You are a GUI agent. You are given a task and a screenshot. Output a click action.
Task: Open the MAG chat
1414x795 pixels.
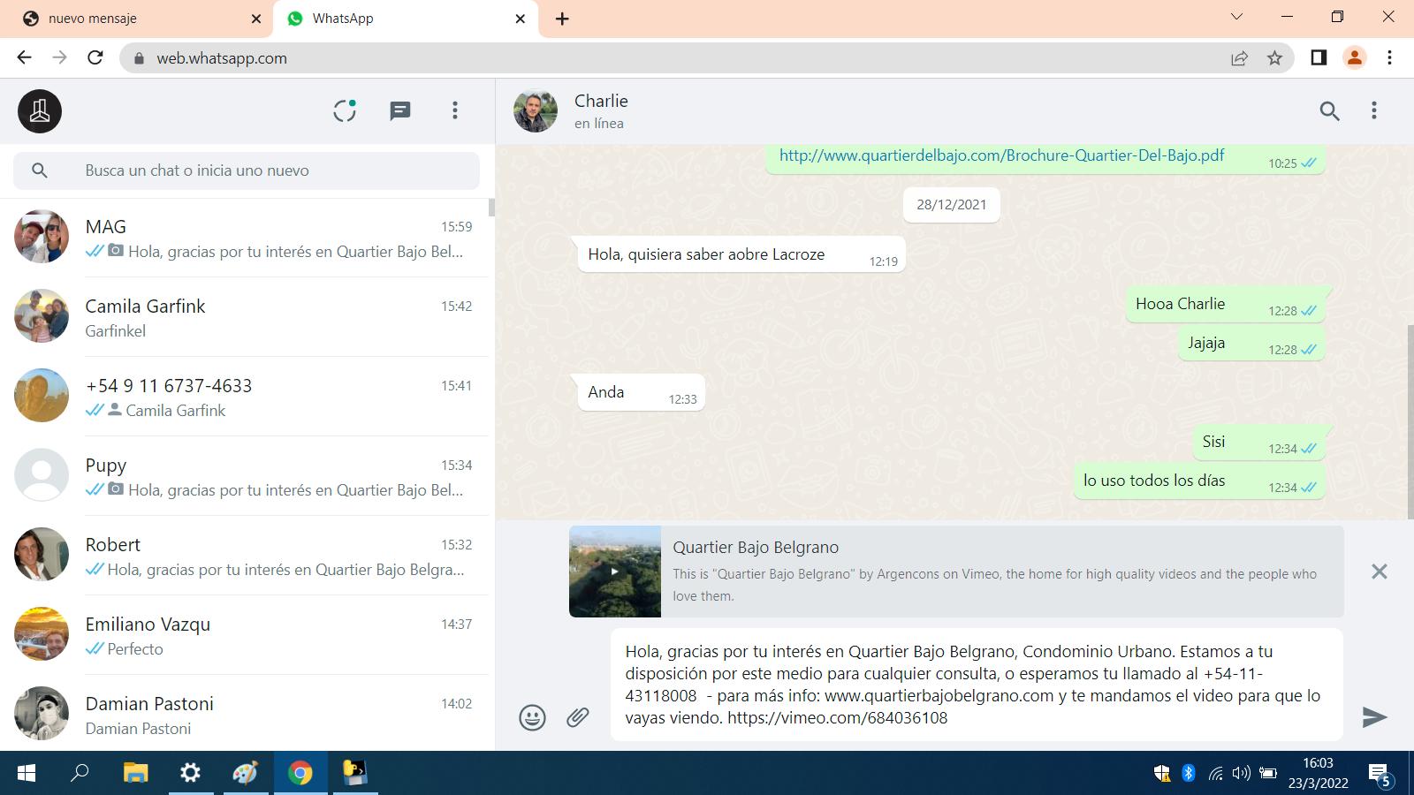tap(244, 238)
